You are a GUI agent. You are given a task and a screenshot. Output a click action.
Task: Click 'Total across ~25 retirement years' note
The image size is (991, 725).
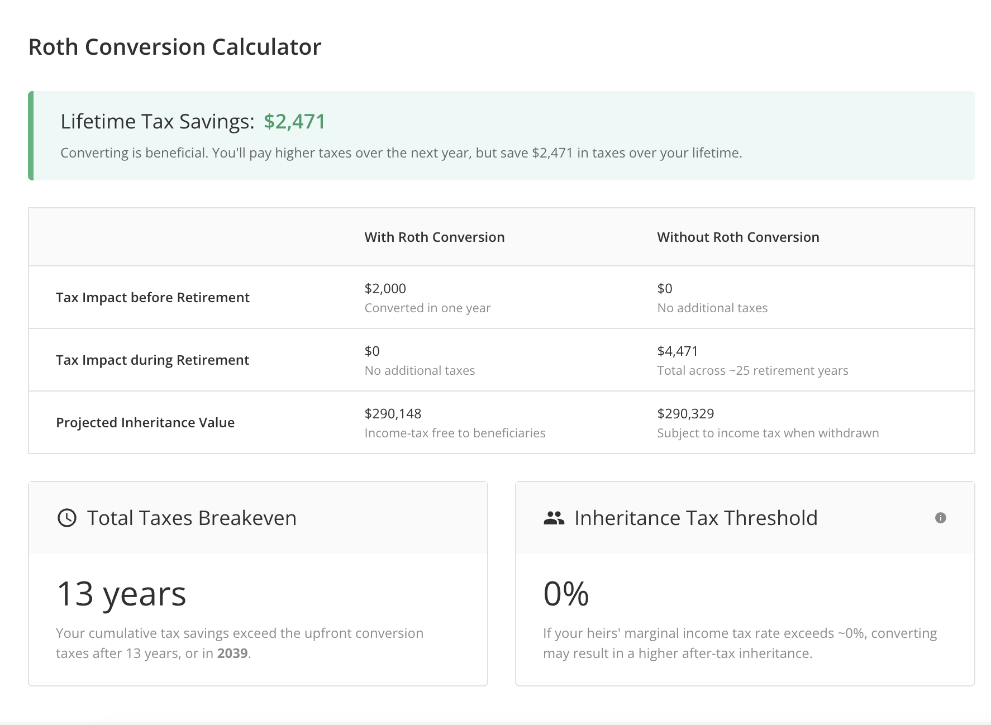[x=752, y=370]
